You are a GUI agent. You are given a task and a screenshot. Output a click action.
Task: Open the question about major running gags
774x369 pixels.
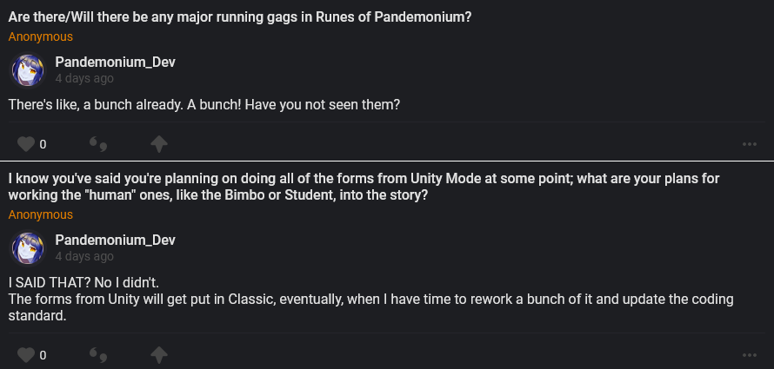tap(240, 16)
